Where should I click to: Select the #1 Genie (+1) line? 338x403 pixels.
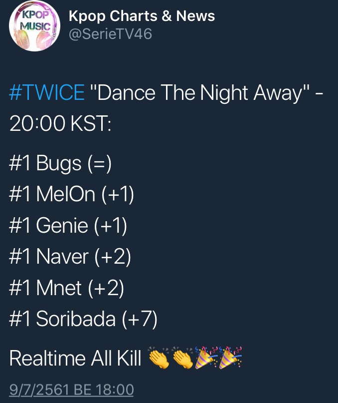click(68, 226)
